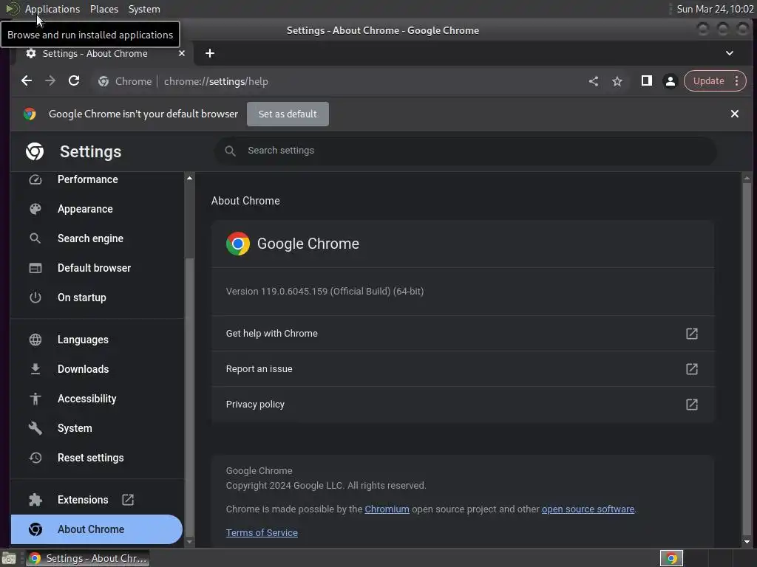Open the three-dot Chrome menu

coord(737,81)
